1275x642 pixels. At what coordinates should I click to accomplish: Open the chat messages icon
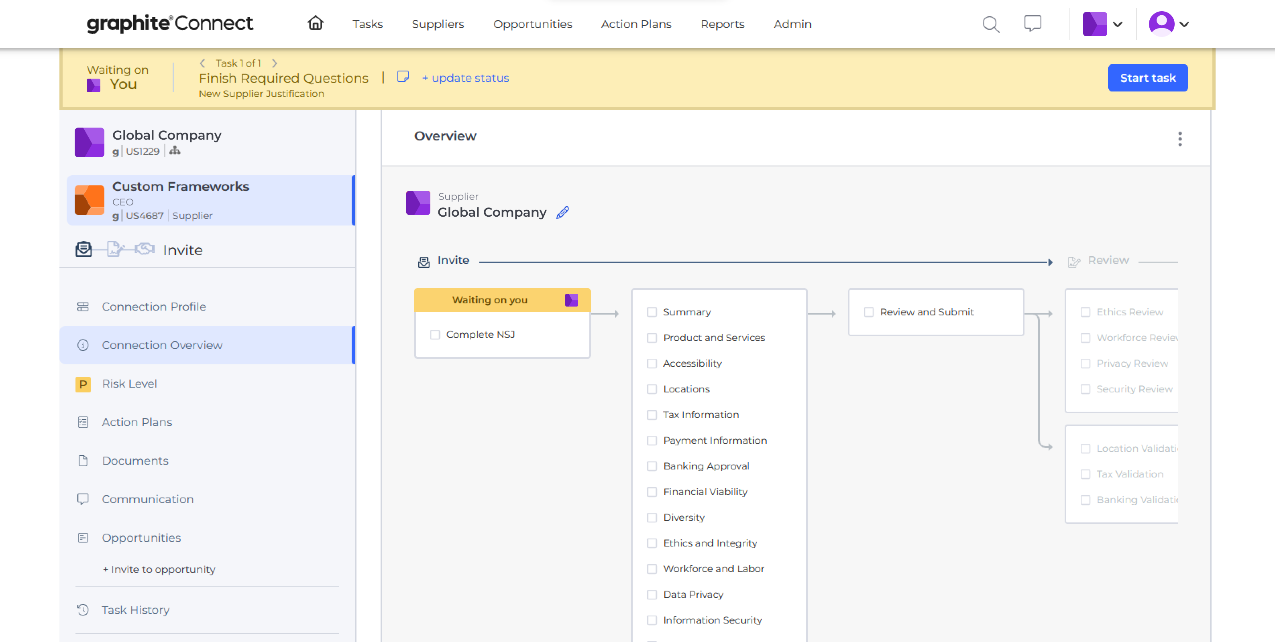(x=1033, y=23)
